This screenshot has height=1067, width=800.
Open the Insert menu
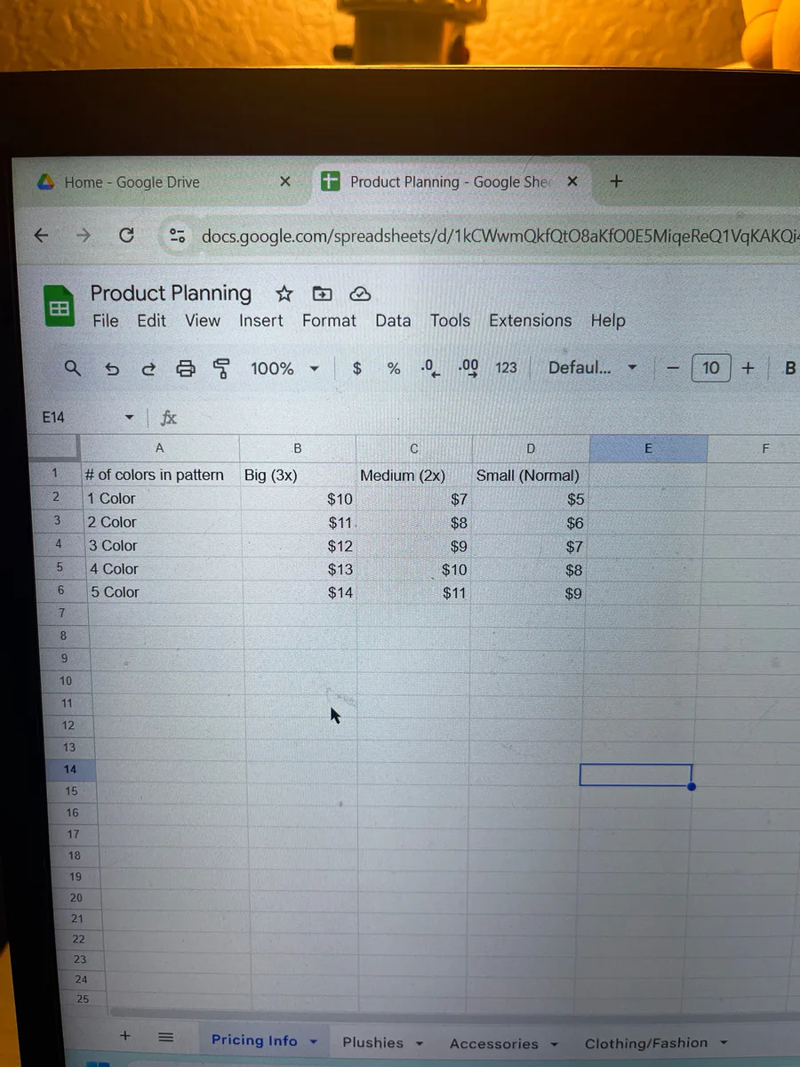click(260, 321)
